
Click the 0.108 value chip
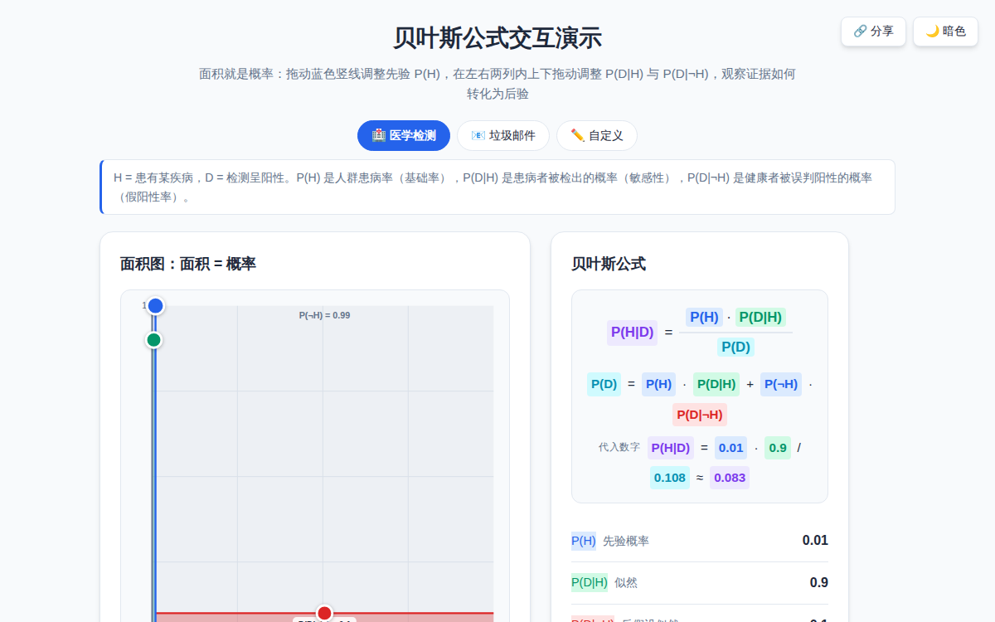(x=670, y=478)
